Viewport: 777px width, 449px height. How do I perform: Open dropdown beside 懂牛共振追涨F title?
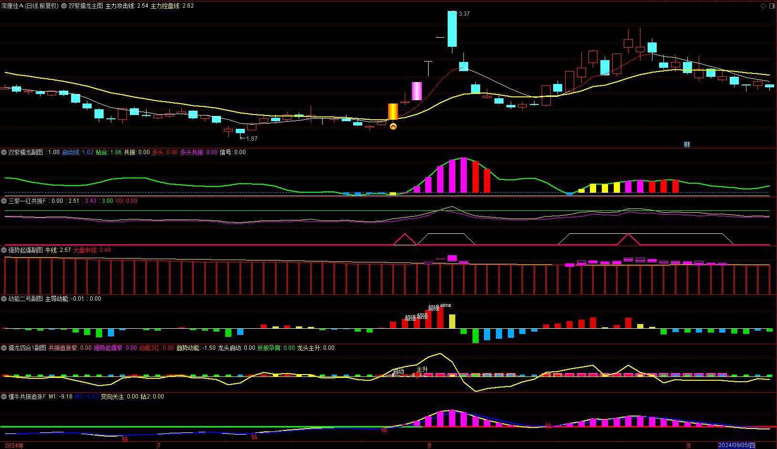point(4,397)
